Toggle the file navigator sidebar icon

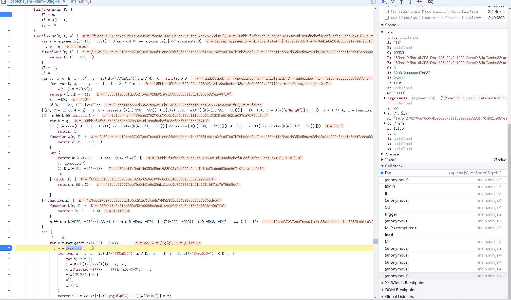[x=4, y=2]
